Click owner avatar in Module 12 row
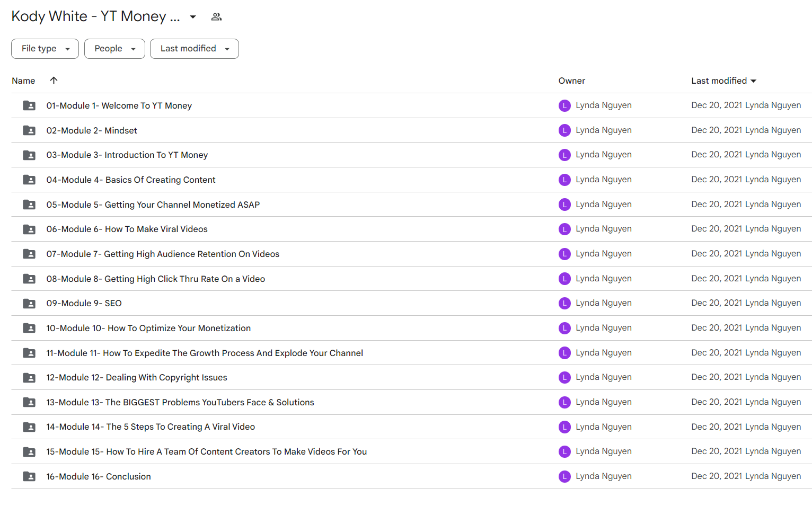This screenshot has width=812, height=506. (x=564, y=377)
